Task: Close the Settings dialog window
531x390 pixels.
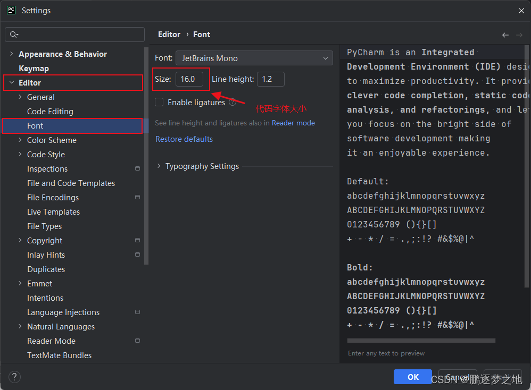Action: point(521,11)
